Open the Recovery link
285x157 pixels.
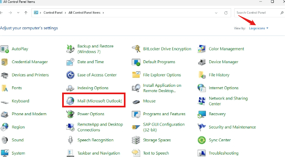click(x=217, y=114)
